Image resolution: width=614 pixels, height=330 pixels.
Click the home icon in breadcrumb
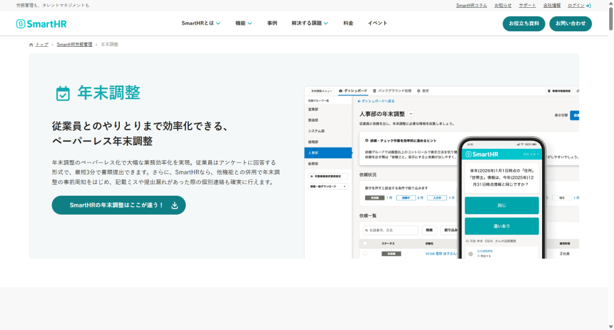pyautogui.click(x=31, y=44)
